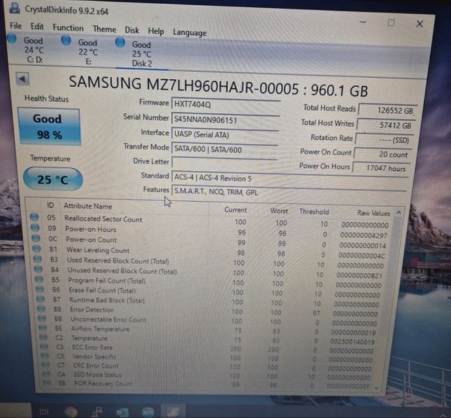Select the Temperature attribute row C2
This screenshot has height=418, width=451.
tap(208, 339)
